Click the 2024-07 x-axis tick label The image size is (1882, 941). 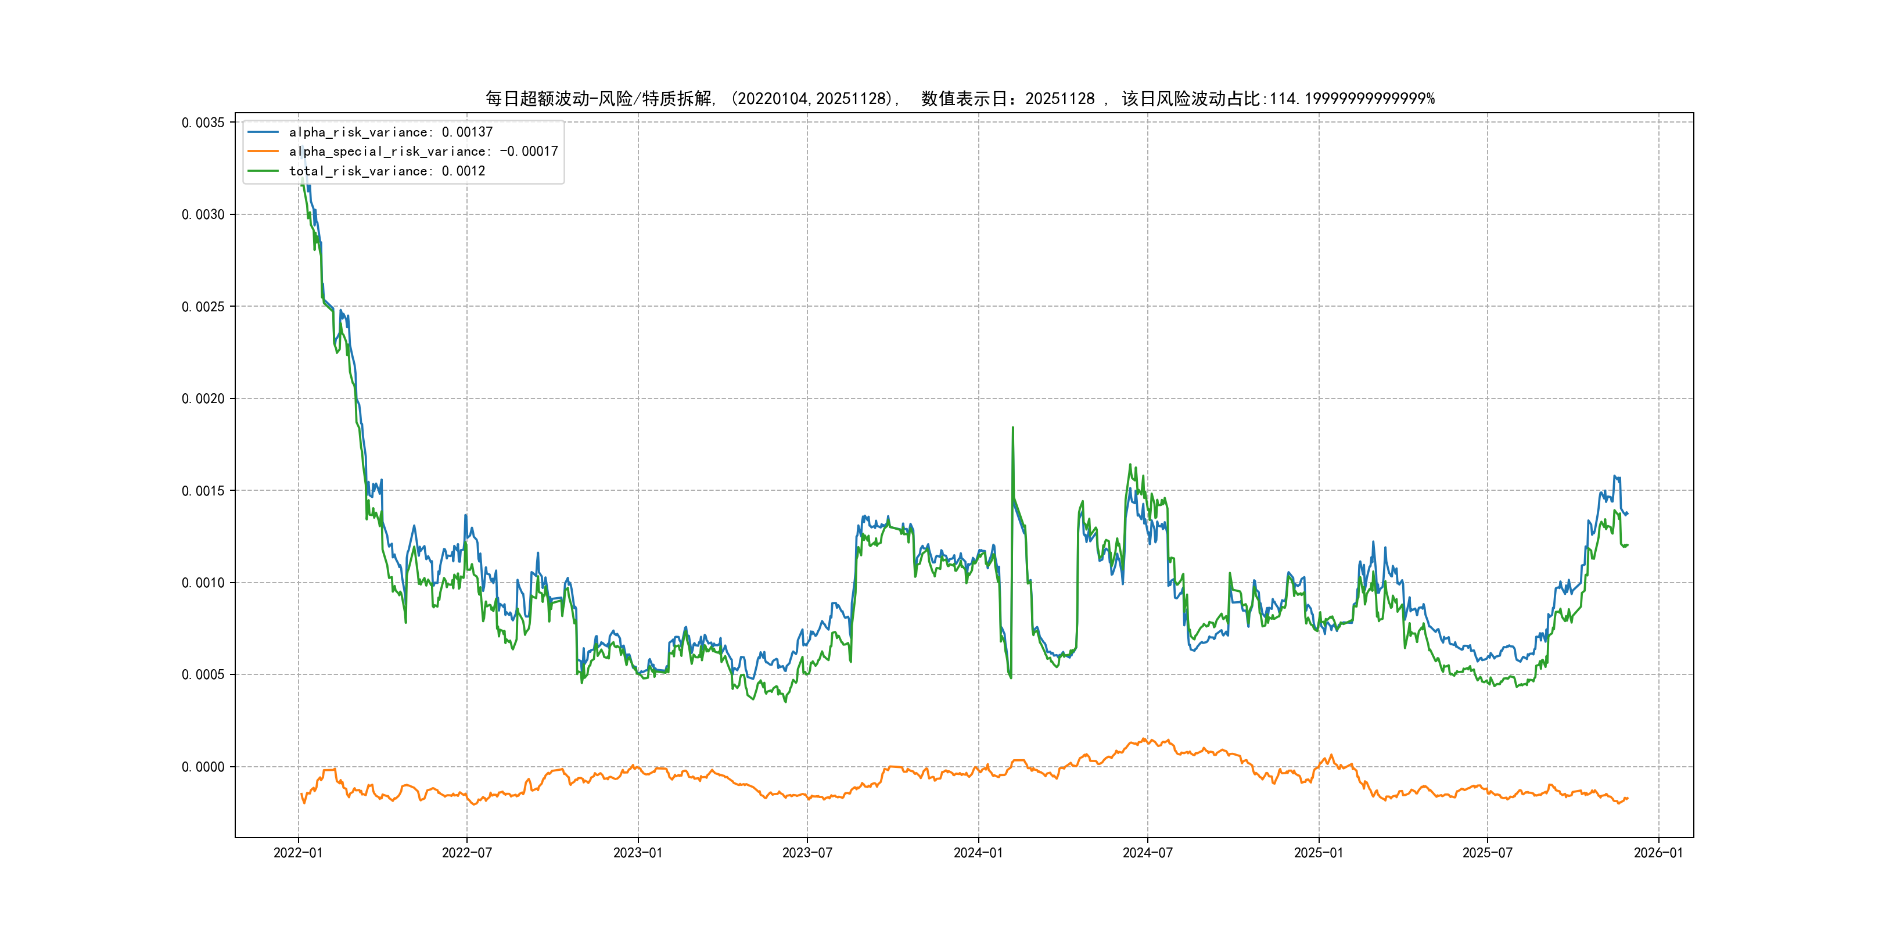[x=1147, y=853]
